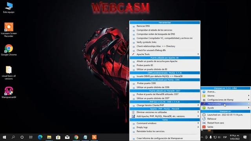Expand Apache Tools submenu

pos(198,54)
